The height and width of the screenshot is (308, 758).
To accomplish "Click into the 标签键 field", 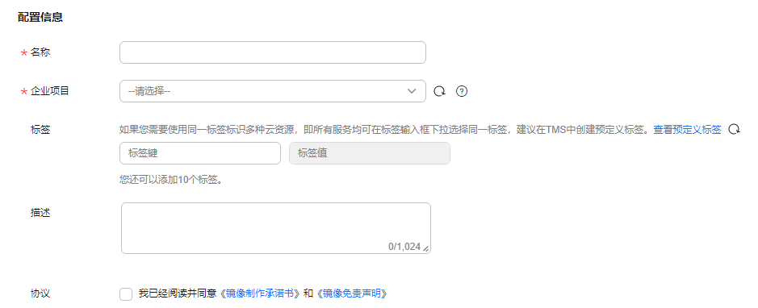I will click(x=200, y=153).
